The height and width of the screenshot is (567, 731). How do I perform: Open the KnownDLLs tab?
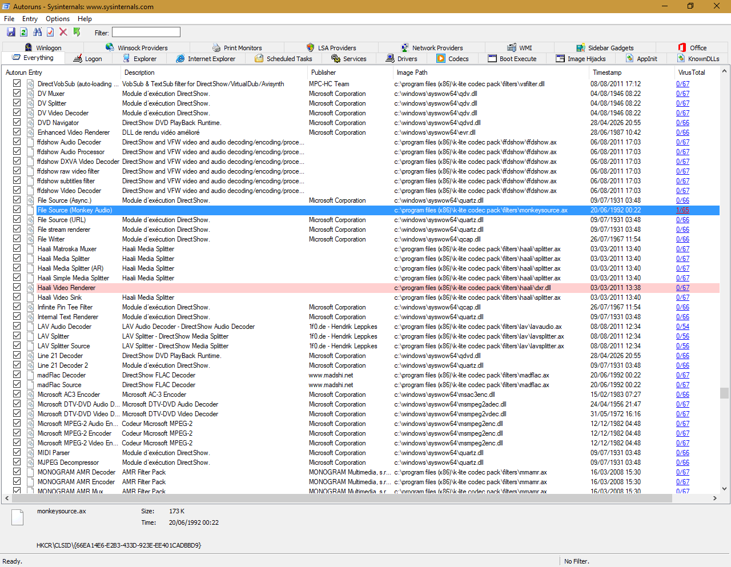pyautogui.click(x=698, y=59)
